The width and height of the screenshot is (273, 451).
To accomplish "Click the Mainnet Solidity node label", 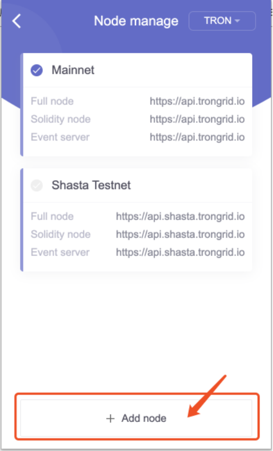I will pos(61,119).
